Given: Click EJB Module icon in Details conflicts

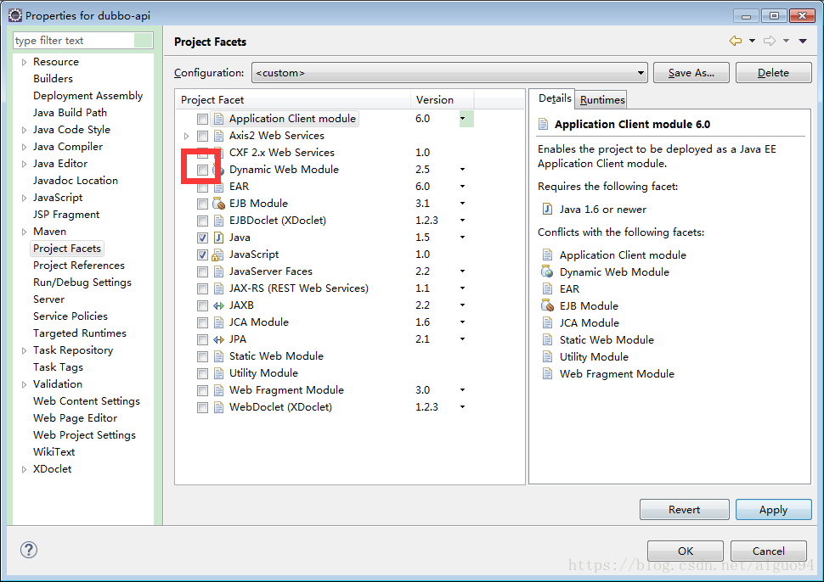Looking at the screenshot, I should coord(547,305).
